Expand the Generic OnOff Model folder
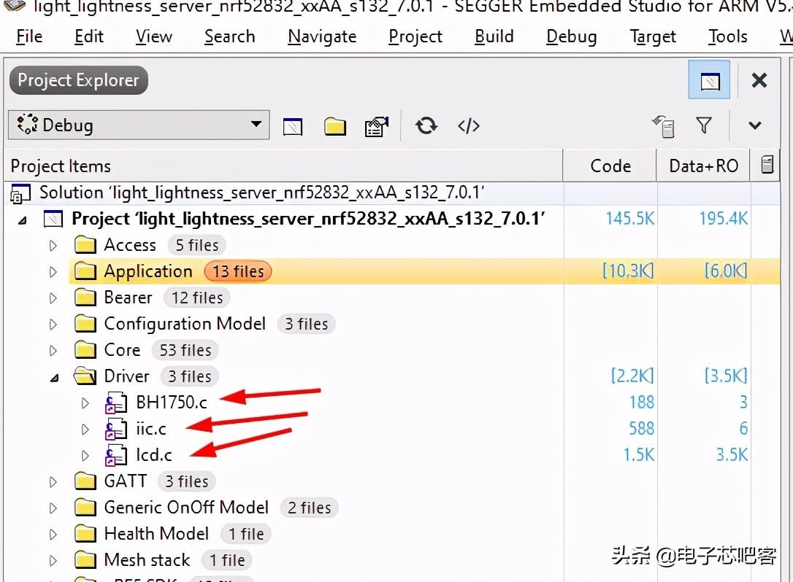Screen dimensions: 793x582 point(53,508)
